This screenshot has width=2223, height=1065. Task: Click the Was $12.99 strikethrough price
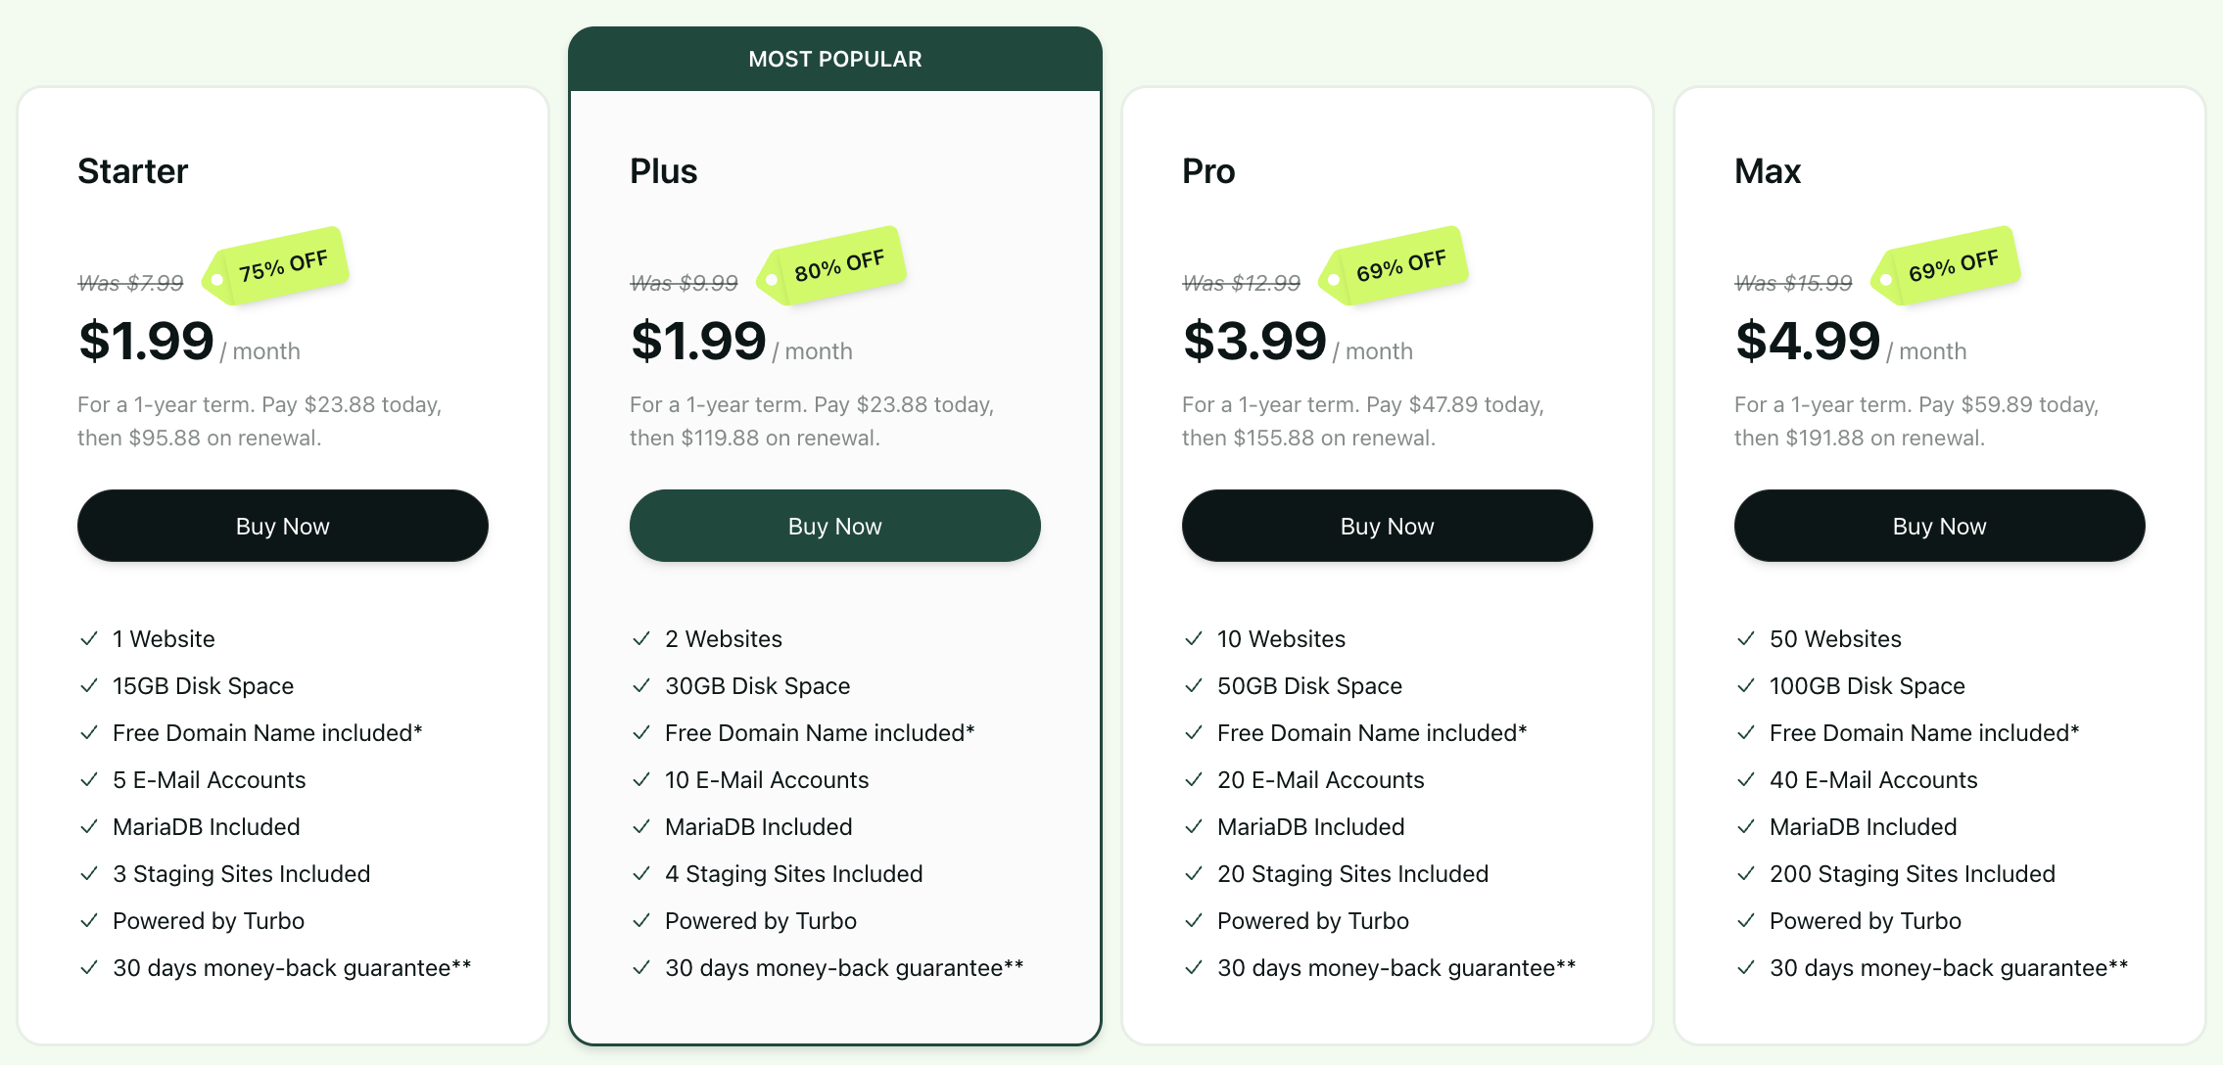click(x=1241, y=283)
